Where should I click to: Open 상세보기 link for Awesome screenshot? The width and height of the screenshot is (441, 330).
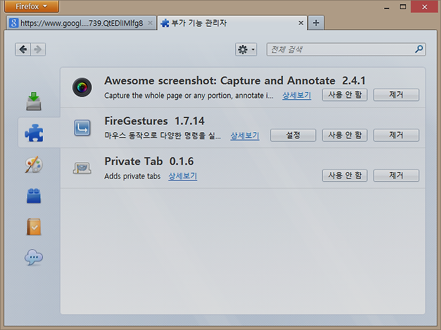click(296, 96)
